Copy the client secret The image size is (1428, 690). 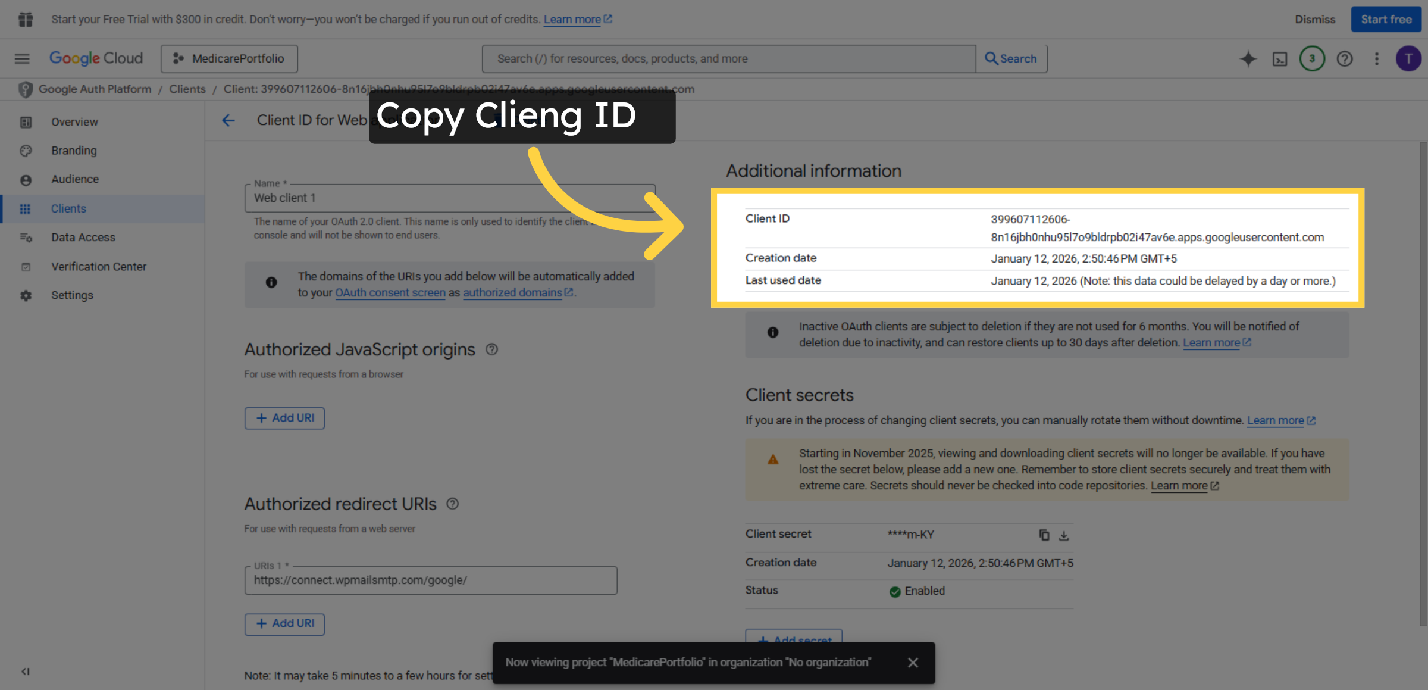coord(1044,535)
